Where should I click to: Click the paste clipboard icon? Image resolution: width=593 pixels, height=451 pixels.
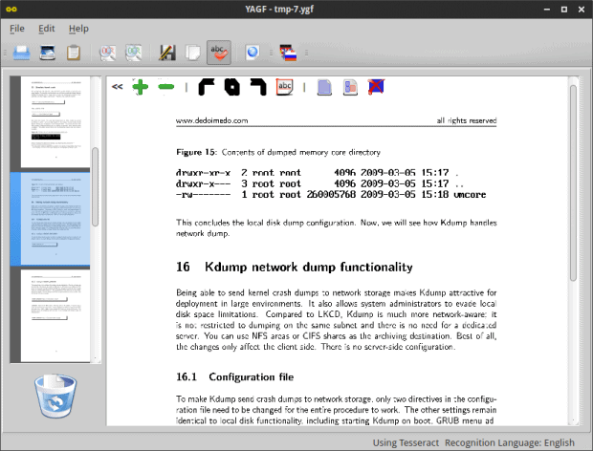tap(74, 53)
